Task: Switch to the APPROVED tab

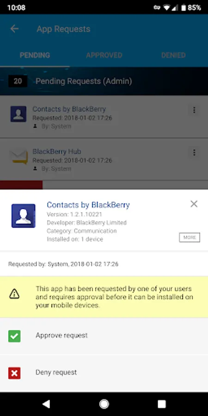Action: (x=104, y=55)
